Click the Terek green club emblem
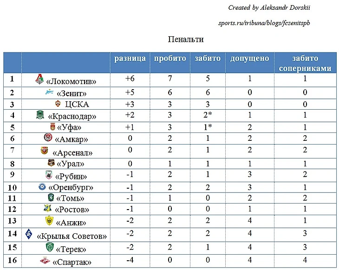The width and height of the screenshot is (339, 270). (x=50, y=247)
